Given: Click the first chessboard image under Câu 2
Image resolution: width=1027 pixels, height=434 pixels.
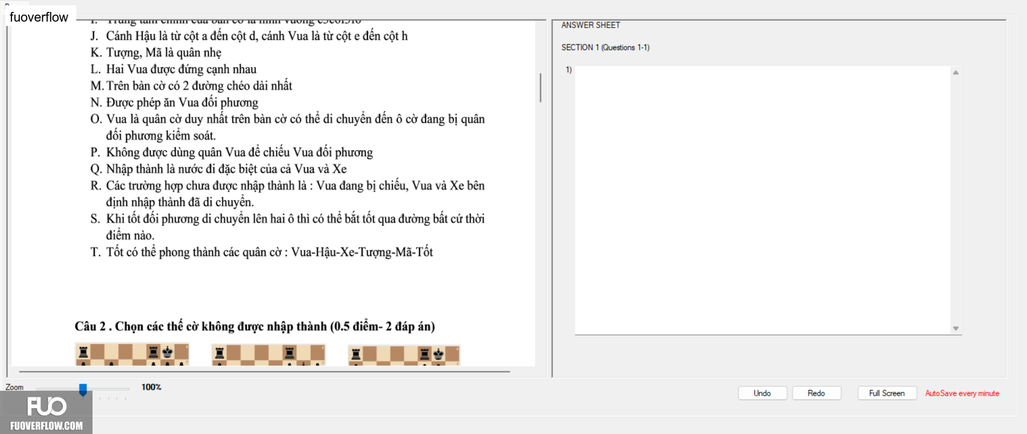Looking at the screenshot, I should tap(132, 355).
